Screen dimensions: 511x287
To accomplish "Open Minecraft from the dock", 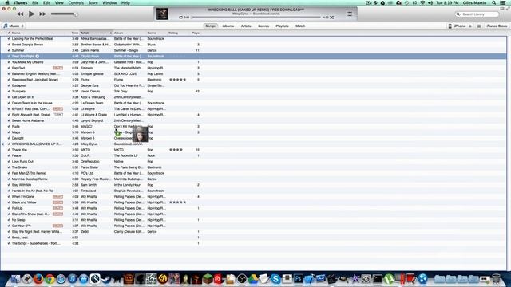I will point(208,279).
